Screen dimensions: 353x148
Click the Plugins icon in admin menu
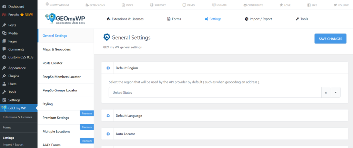pos(4,76)
